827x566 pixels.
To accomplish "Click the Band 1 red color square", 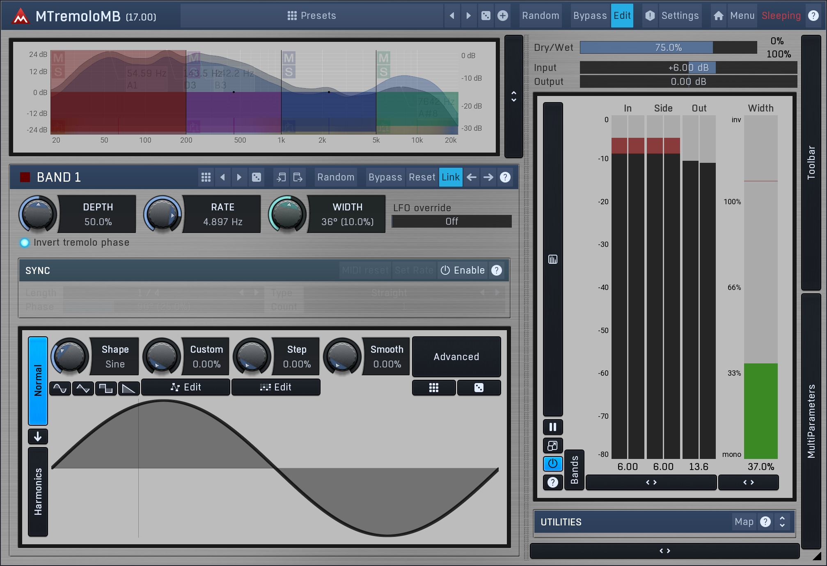I will pyautogui.click(x=25, y=177).
